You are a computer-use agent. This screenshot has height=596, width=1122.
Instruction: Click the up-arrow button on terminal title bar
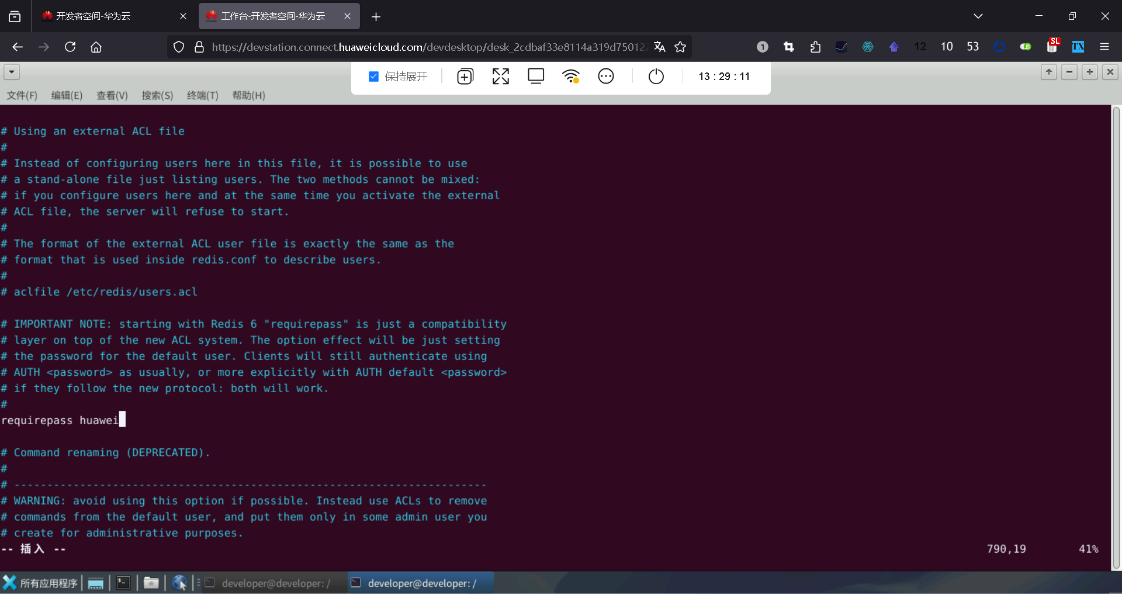click(1049, 72)
